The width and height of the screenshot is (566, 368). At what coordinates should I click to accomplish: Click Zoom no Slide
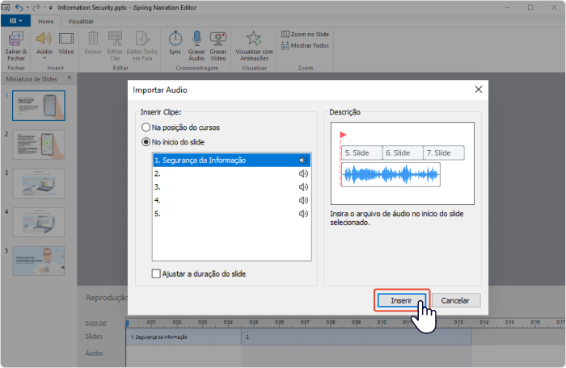[305, 34]
